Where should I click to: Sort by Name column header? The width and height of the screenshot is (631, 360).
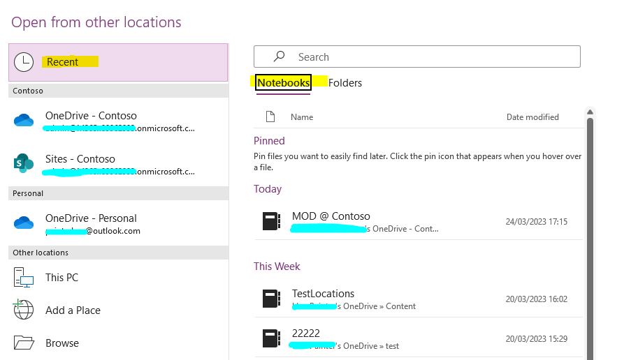point(302,117)
